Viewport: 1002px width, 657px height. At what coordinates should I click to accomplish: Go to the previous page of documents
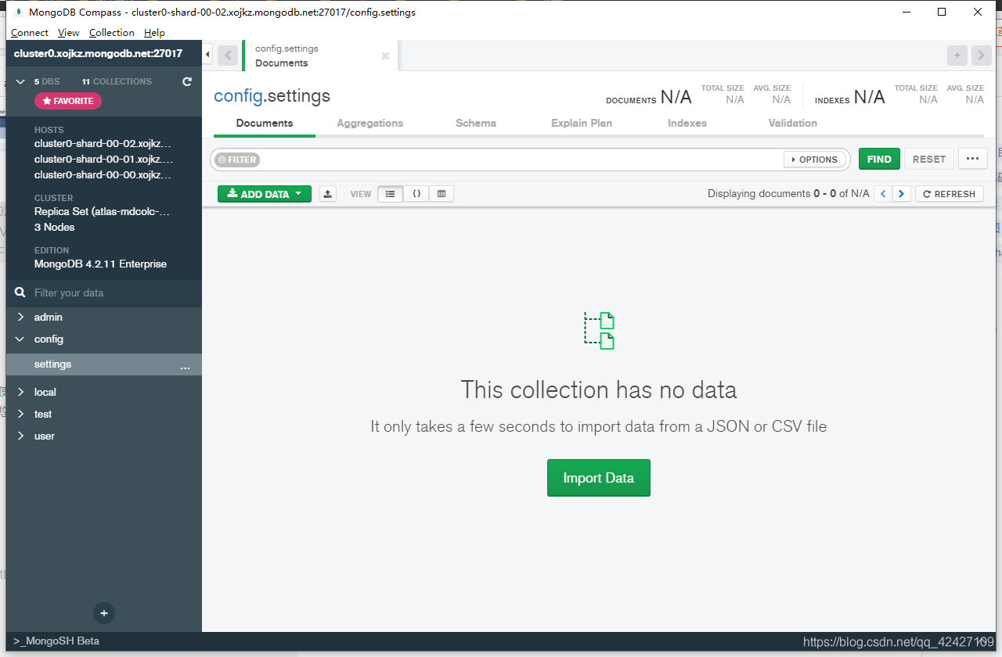[x=883, y=194]
